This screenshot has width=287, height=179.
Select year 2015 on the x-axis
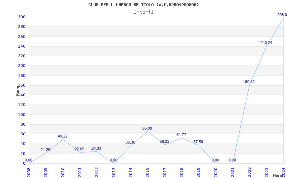(x=147, y=172)
